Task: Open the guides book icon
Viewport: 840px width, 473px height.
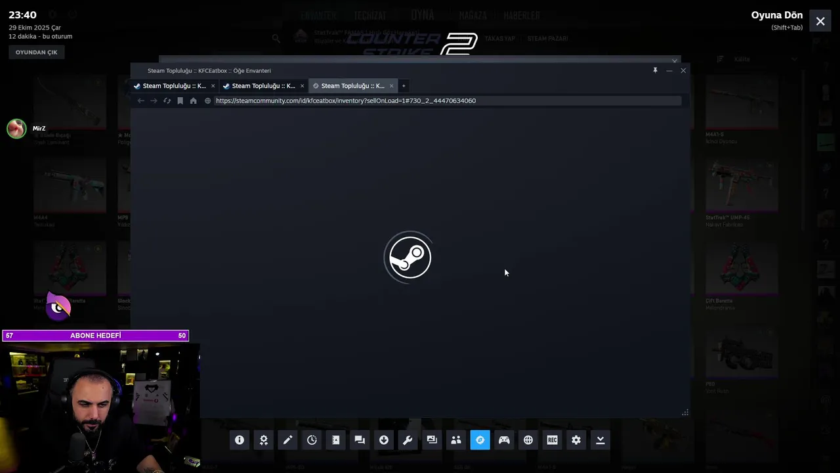Action: pyautogui.click(x=336, y=440)
